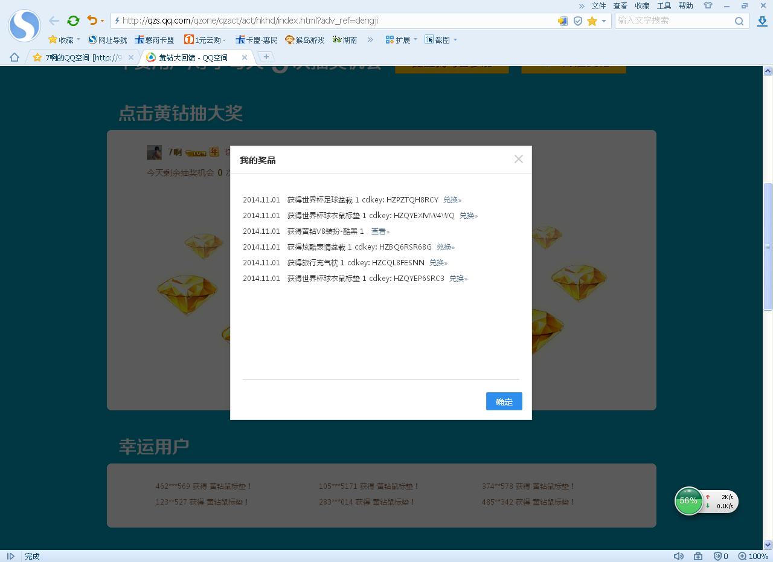773x562 pixels.
Task: Open the 文件 menu
Action: 598,5
